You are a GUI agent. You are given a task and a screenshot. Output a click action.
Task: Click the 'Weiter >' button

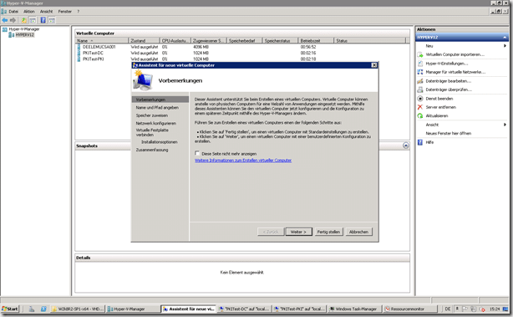[x=299, y=232]
